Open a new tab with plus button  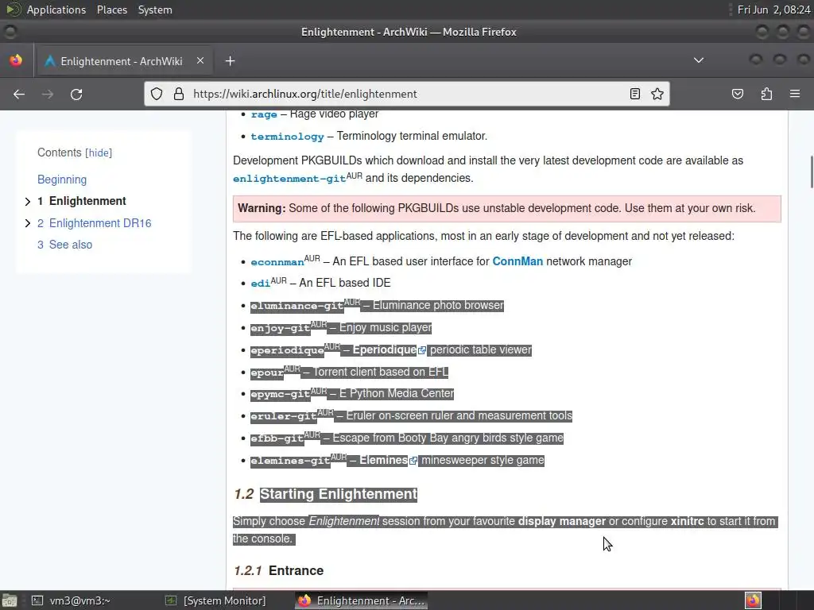230,61
